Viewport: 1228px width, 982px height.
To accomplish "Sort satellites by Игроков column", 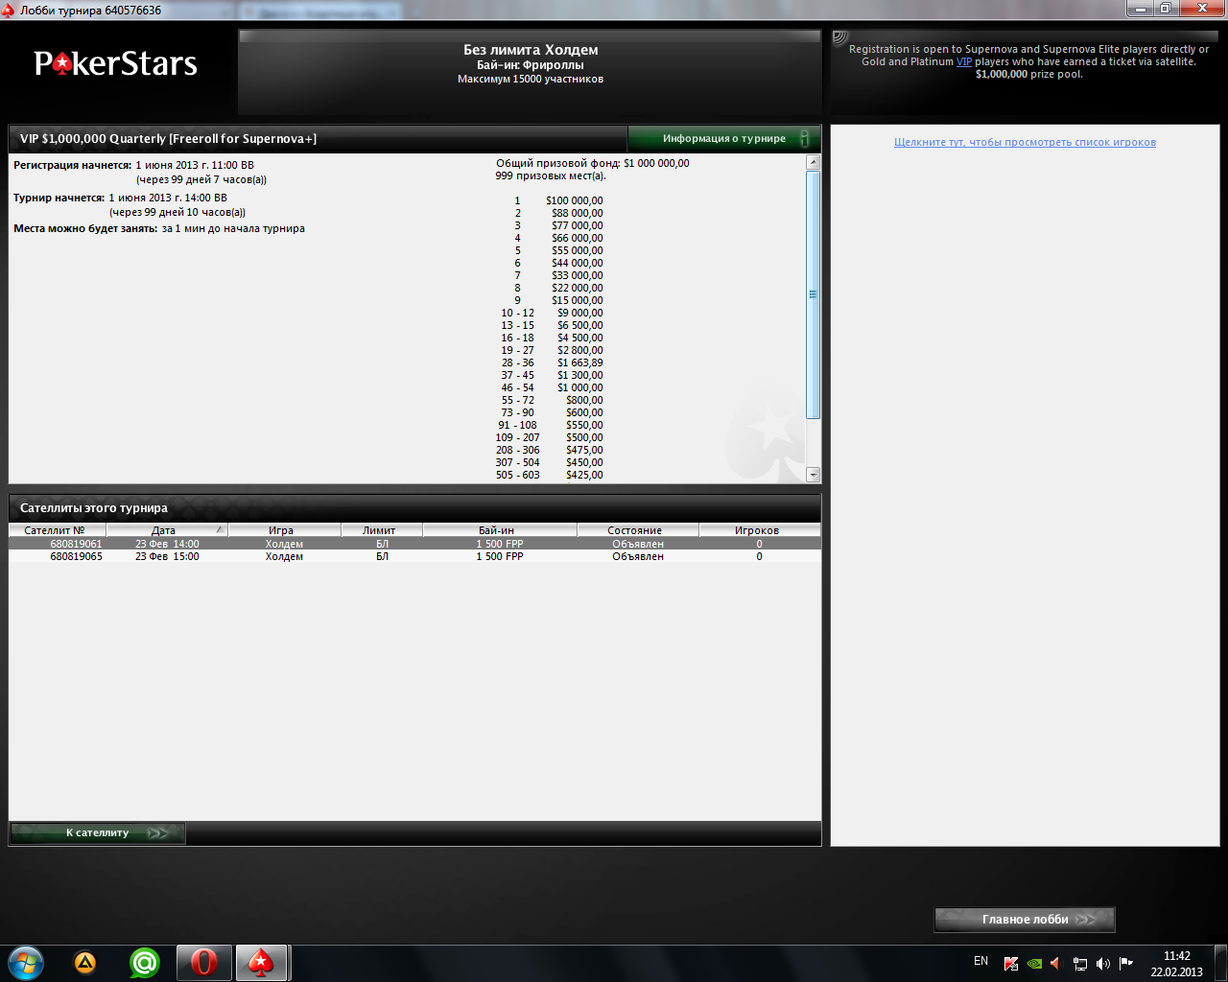I will (759, 530).
